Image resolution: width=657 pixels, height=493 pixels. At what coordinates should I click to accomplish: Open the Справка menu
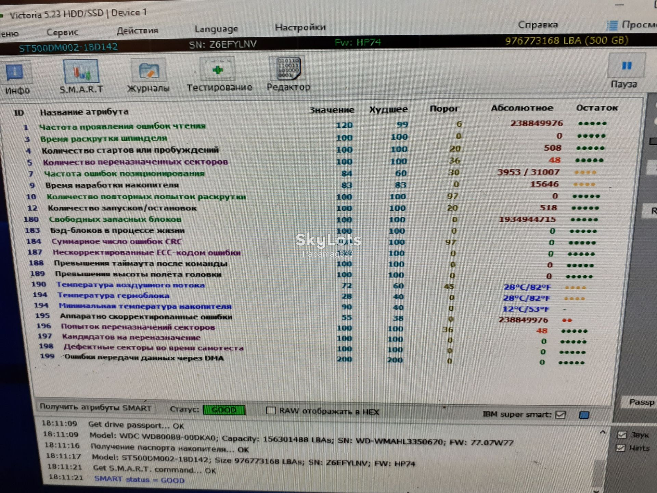click(538, 25)
